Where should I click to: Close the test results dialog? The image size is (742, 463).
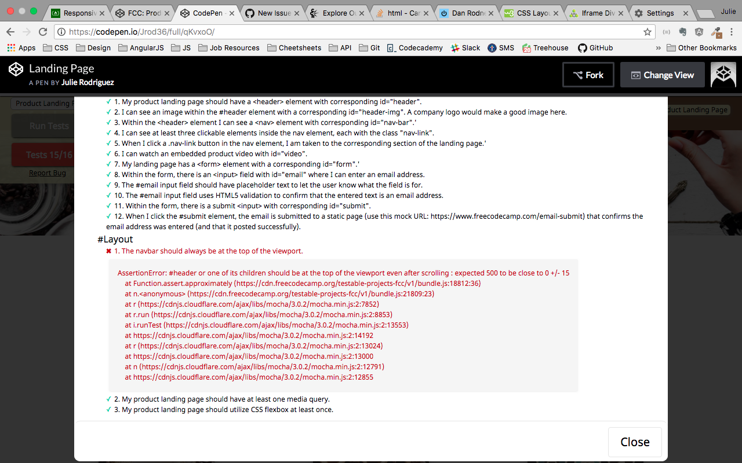pos(635,442)
